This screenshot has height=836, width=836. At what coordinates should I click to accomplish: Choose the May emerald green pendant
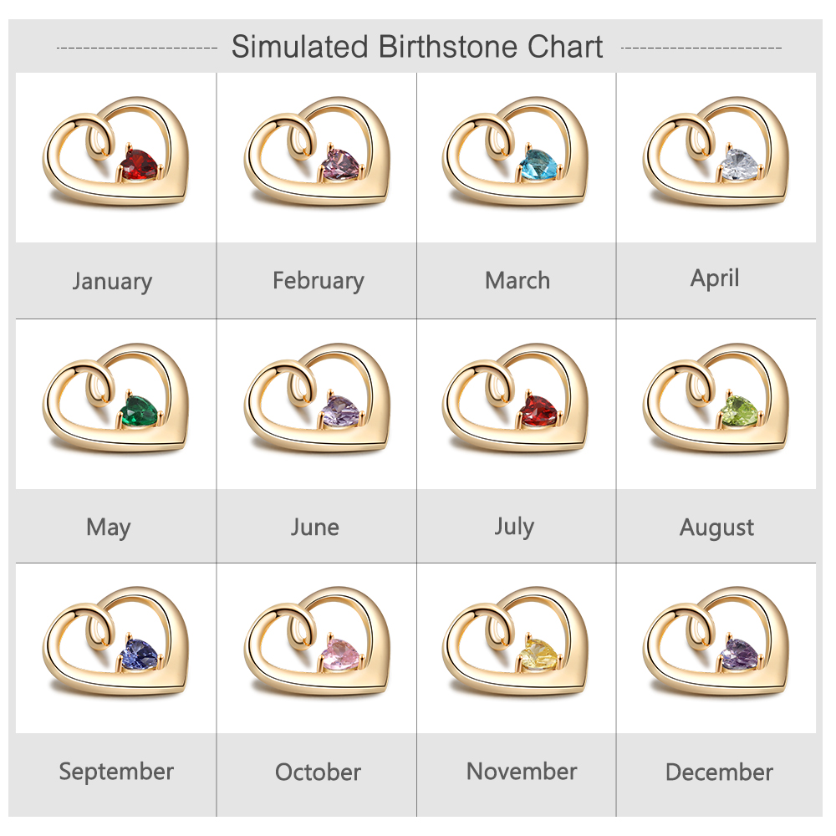coord(115,397)
